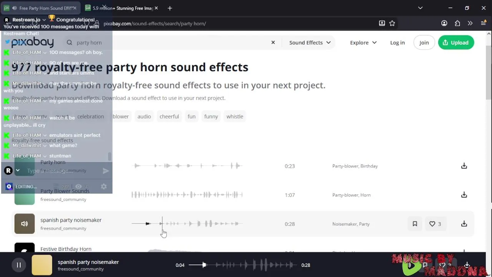Select the audio tag
This screenshot has height=277, width=492.
pos(144,116)
